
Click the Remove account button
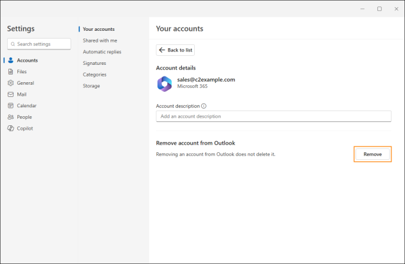(x=372, y=154)
